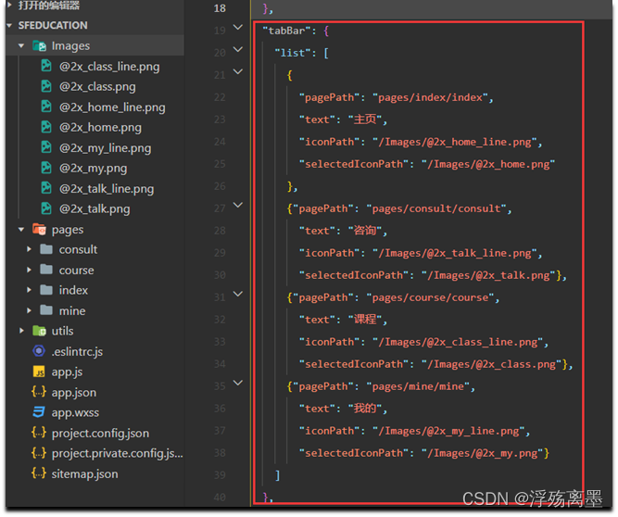
Task: Collapse the SFEDUCATION project section
Action: [x=9, y=26]
